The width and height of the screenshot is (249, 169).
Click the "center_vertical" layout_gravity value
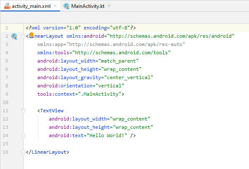[128, 77]
